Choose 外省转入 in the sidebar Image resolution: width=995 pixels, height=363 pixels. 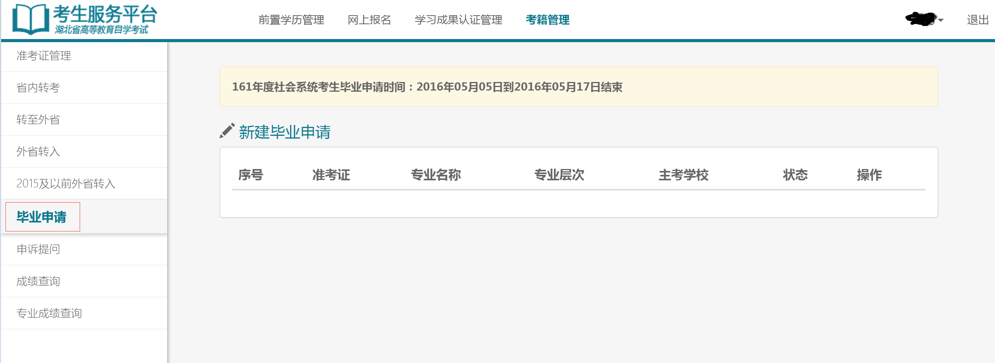tap(38, 152)
